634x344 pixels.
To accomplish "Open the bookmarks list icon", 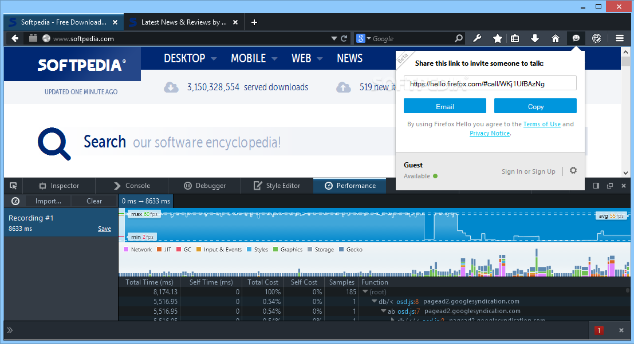I will point(515,38).
